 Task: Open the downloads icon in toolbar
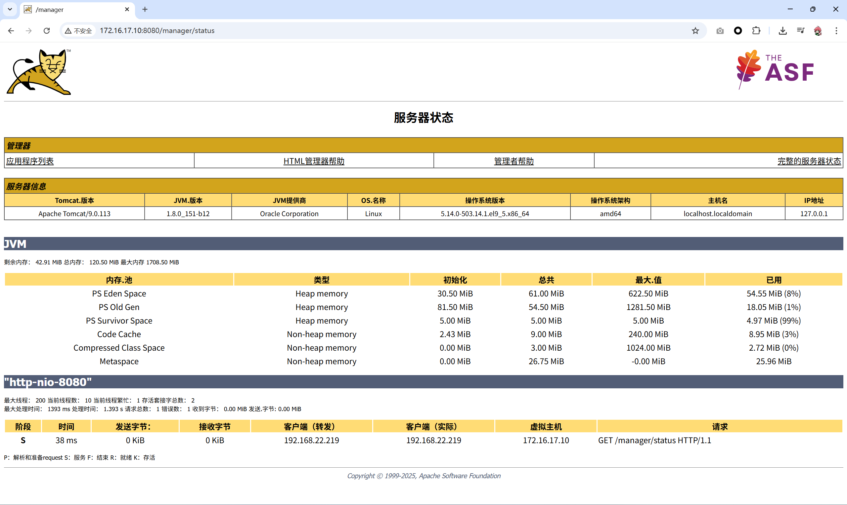click(x=782, y=31)
